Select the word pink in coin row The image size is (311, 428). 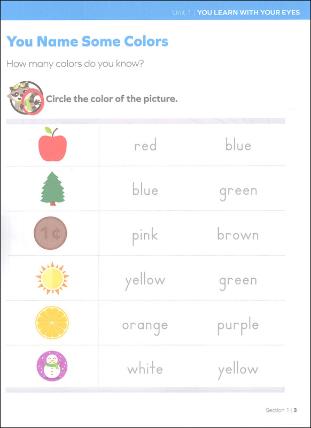pyautogui.click(x=145, y=236)
